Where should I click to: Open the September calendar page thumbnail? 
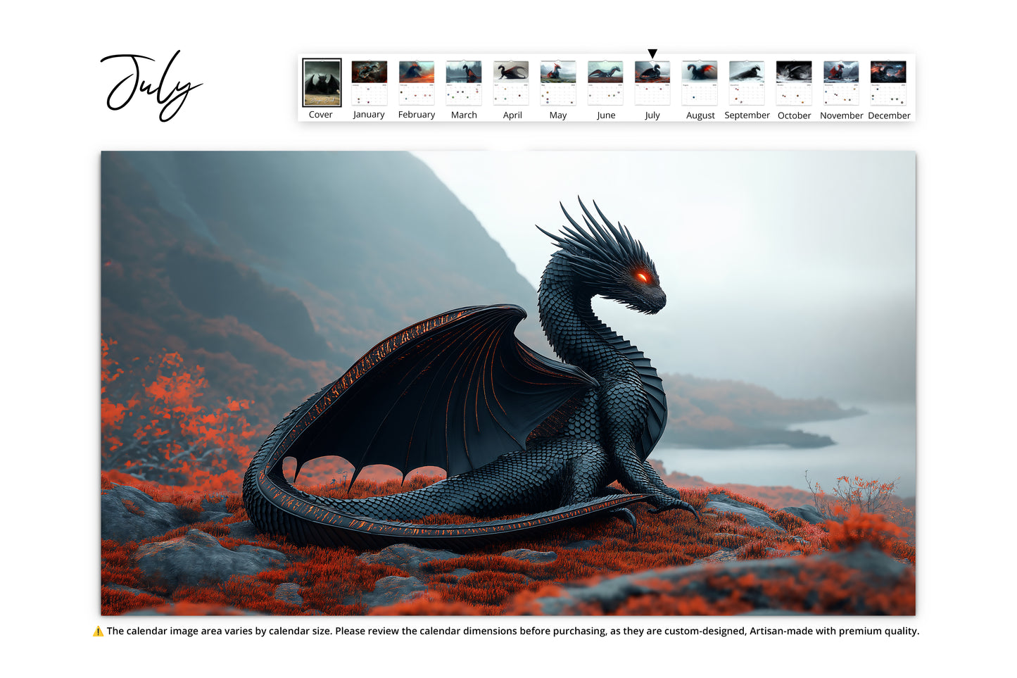click(x=747, y=83)
